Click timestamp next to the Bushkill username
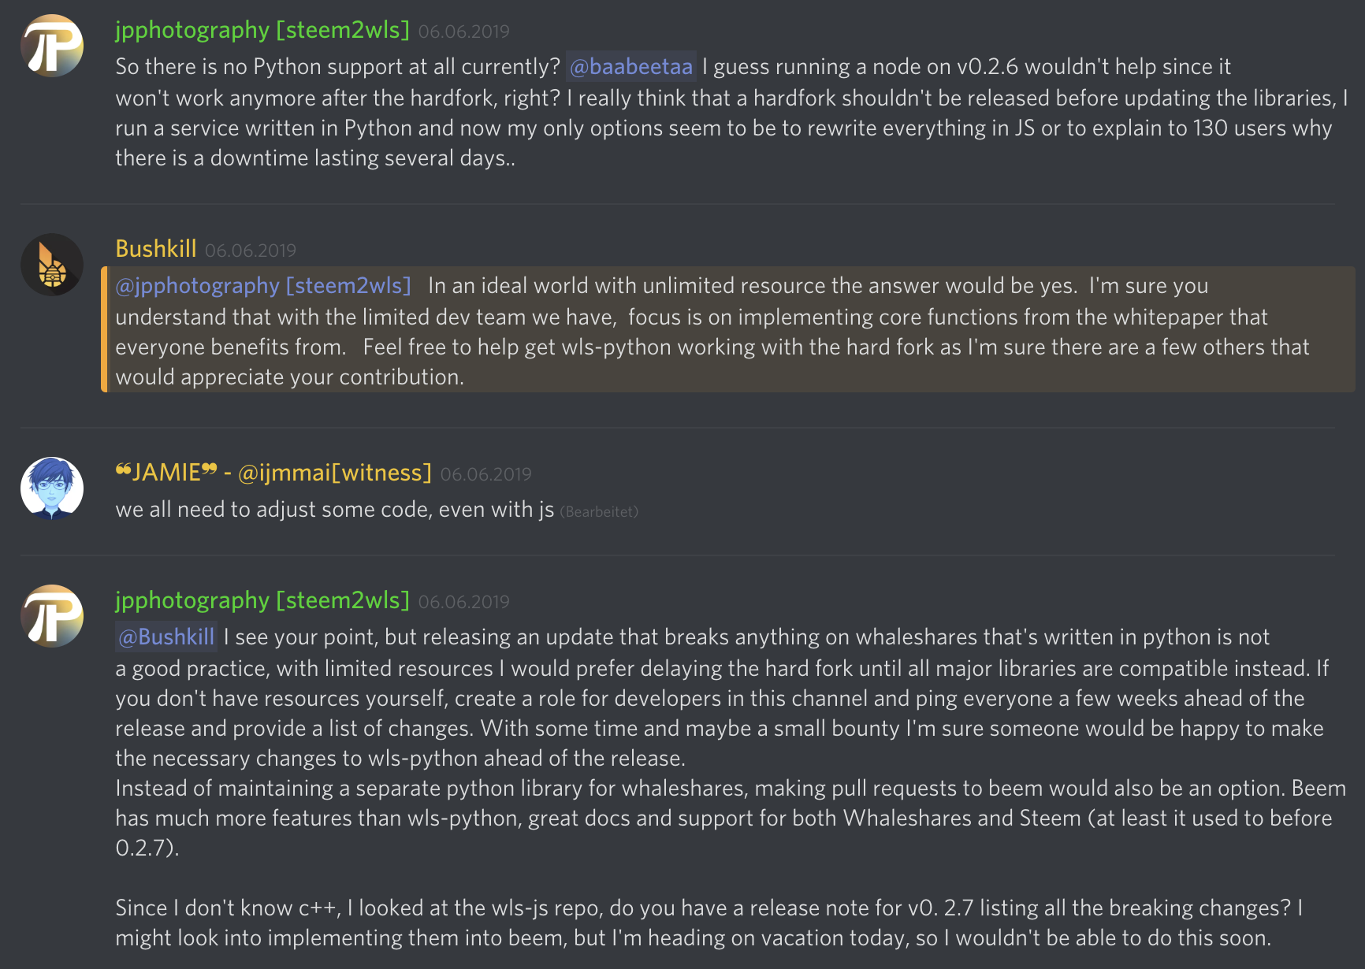 251,251
